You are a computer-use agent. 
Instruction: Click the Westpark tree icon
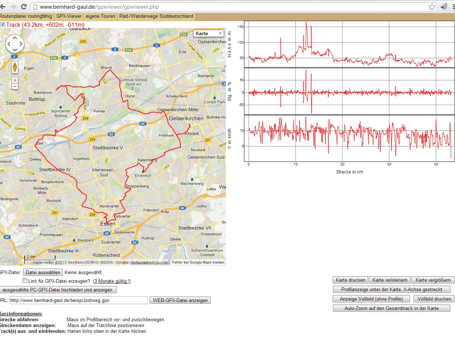tap(74, 240)
